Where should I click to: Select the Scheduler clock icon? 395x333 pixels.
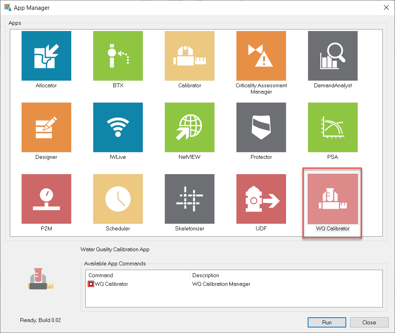point(118,199)
